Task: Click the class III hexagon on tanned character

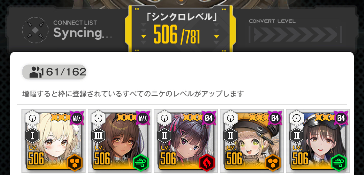Action: pyautogui.click(x=98, y=136)
